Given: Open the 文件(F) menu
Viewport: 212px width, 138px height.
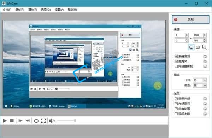Looking at the screenshot, I should 7,10.
